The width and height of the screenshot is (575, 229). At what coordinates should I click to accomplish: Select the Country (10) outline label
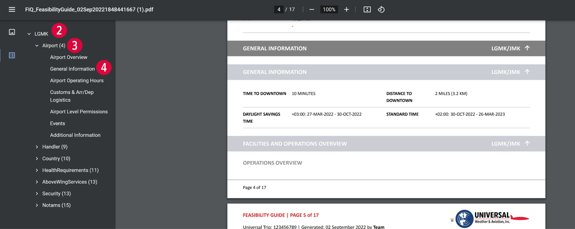click(56, 159)
